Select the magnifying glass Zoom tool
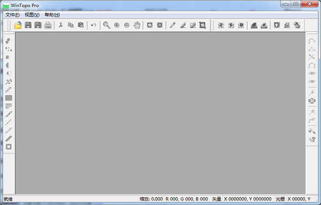 [106, 25]
